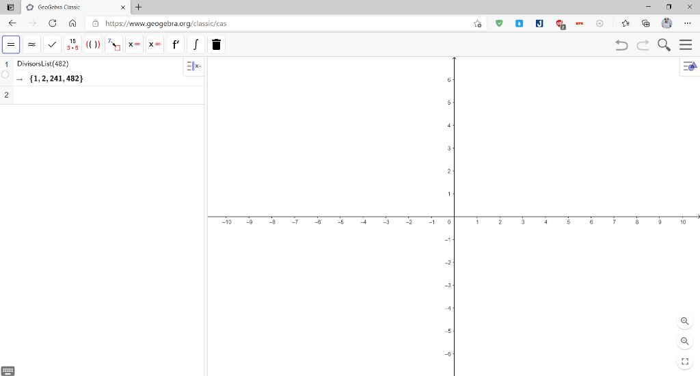700x376 pixels.
Task: View site information lock icon
Action: coord(95,23)
